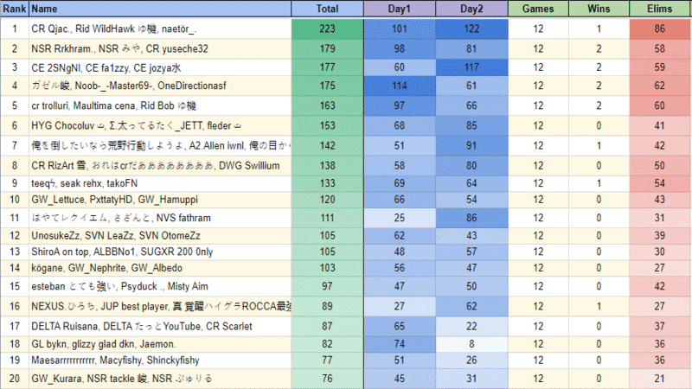Click Total value 179
This screenshot has height=389, width=692.
327,48
